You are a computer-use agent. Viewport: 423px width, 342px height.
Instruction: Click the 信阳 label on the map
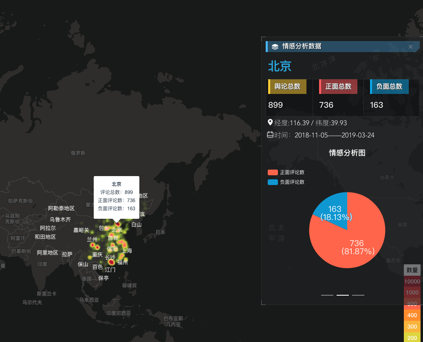point(112,248)
